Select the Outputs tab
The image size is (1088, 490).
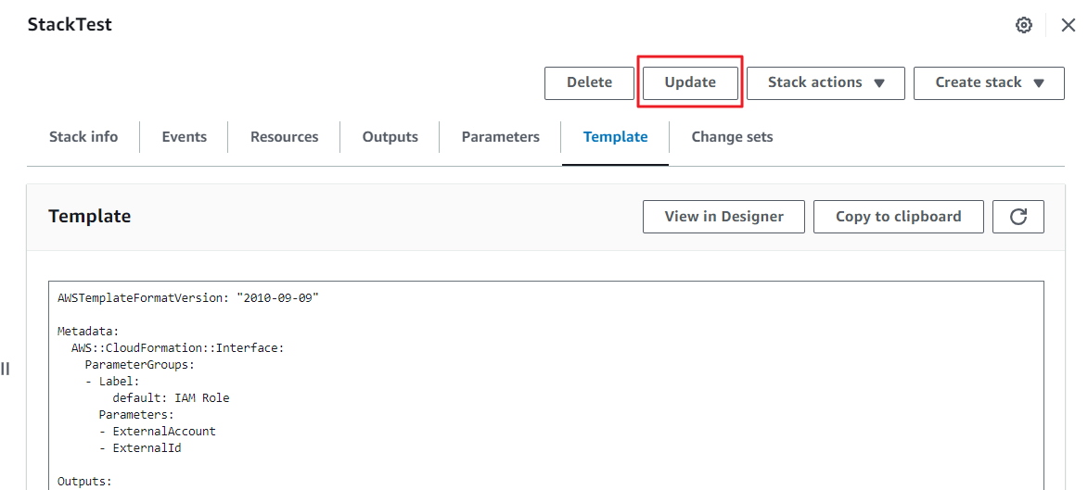pos(390,137)
